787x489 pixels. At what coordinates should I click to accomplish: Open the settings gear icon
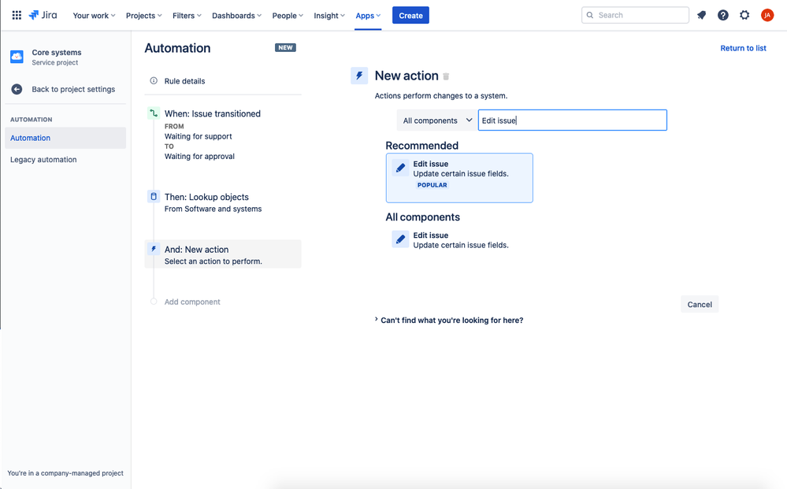click(x=744, y=15)
